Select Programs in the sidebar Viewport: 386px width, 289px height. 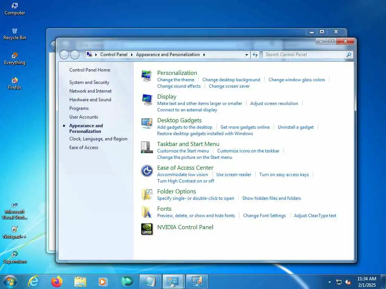click(x=79, y=108)
